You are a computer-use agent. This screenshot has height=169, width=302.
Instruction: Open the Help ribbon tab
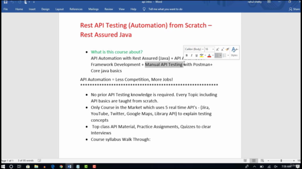[x=133, y=9]
